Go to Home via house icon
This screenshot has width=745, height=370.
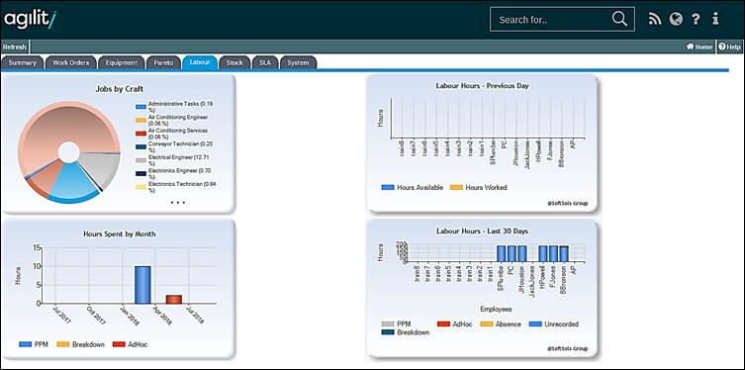pyautogui.click(x=699, y=47)
